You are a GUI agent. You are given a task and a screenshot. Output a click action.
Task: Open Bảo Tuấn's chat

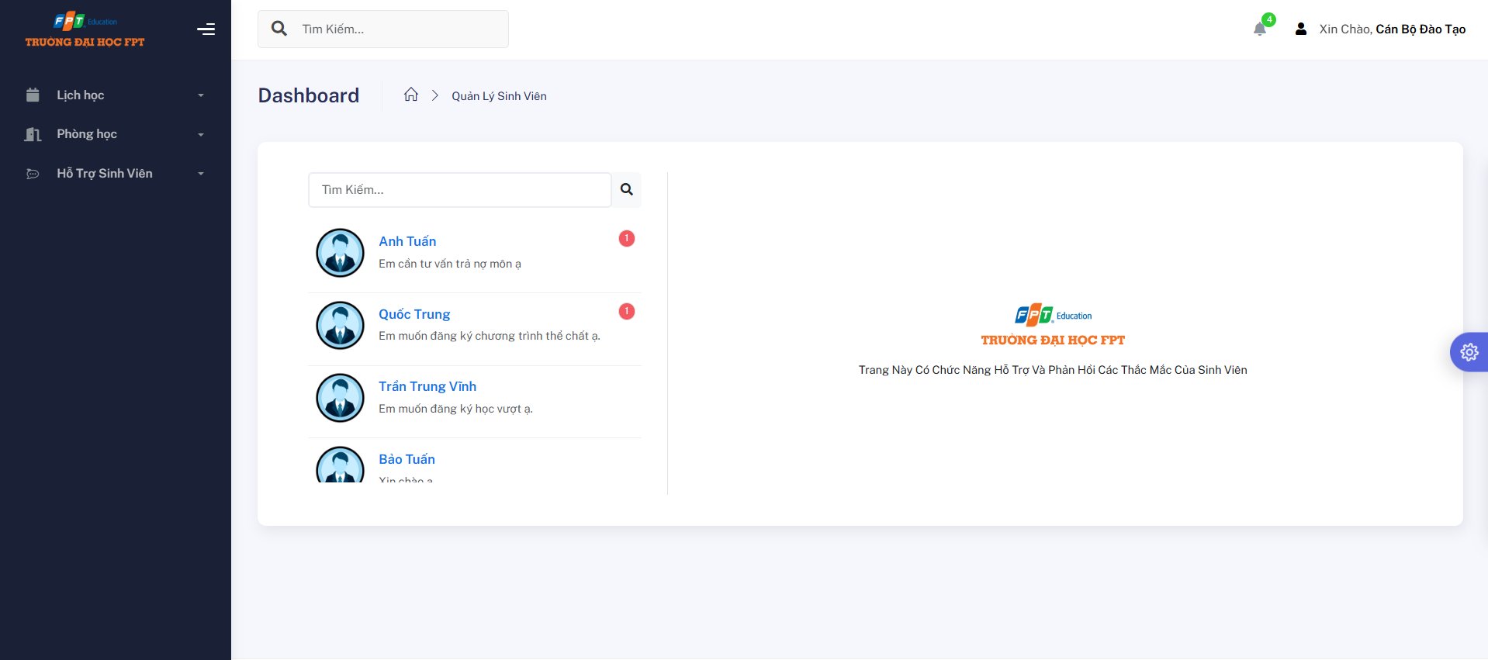point(407,459)
